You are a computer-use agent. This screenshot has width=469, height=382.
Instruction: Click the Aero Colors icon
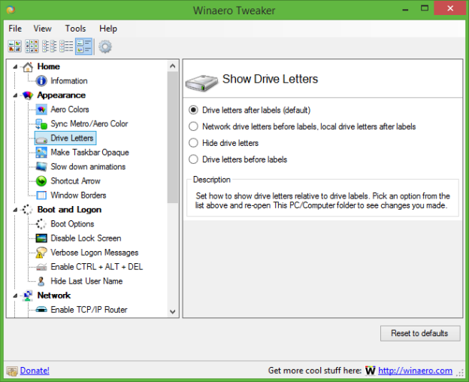[x=41, y=110]
